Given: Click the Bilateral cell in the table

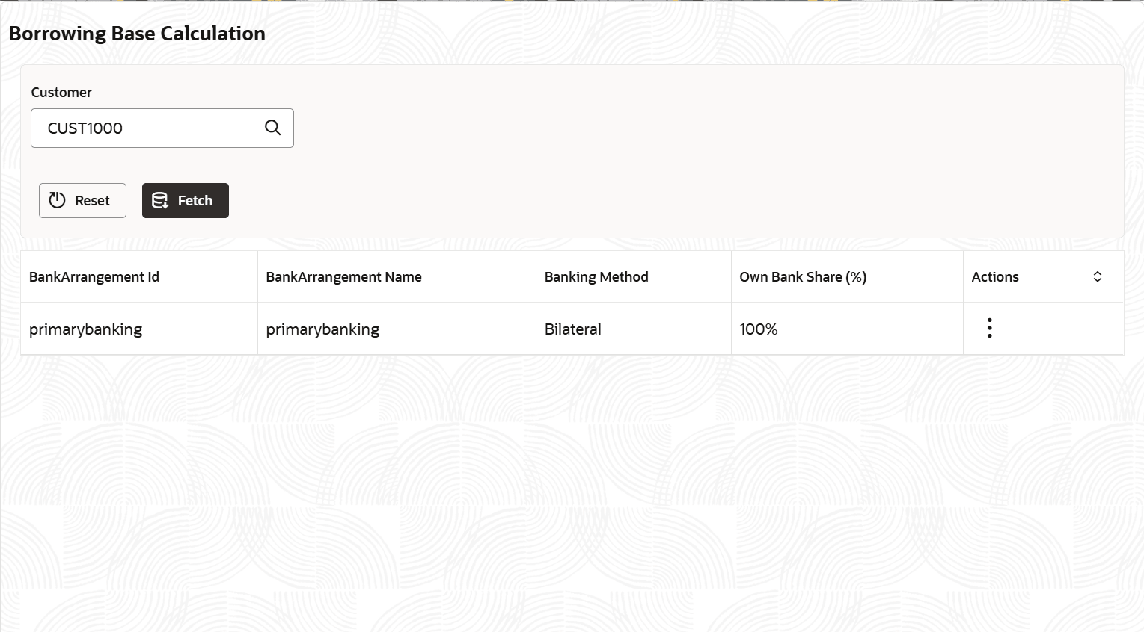Looking at the screenshot, I should (x=634, y=329).
